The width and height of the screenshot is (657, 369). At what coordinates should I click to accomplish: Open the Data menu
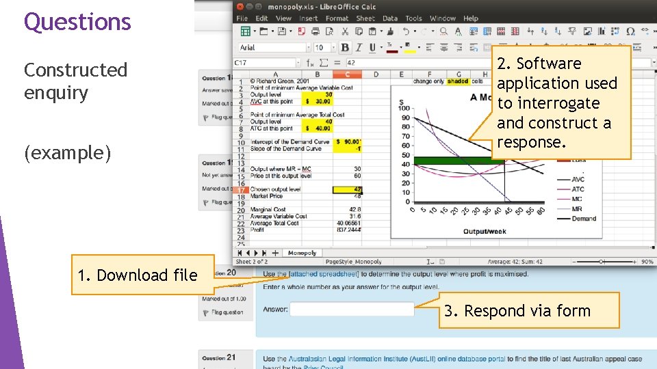pyautogui.click(x=389, y=18)
